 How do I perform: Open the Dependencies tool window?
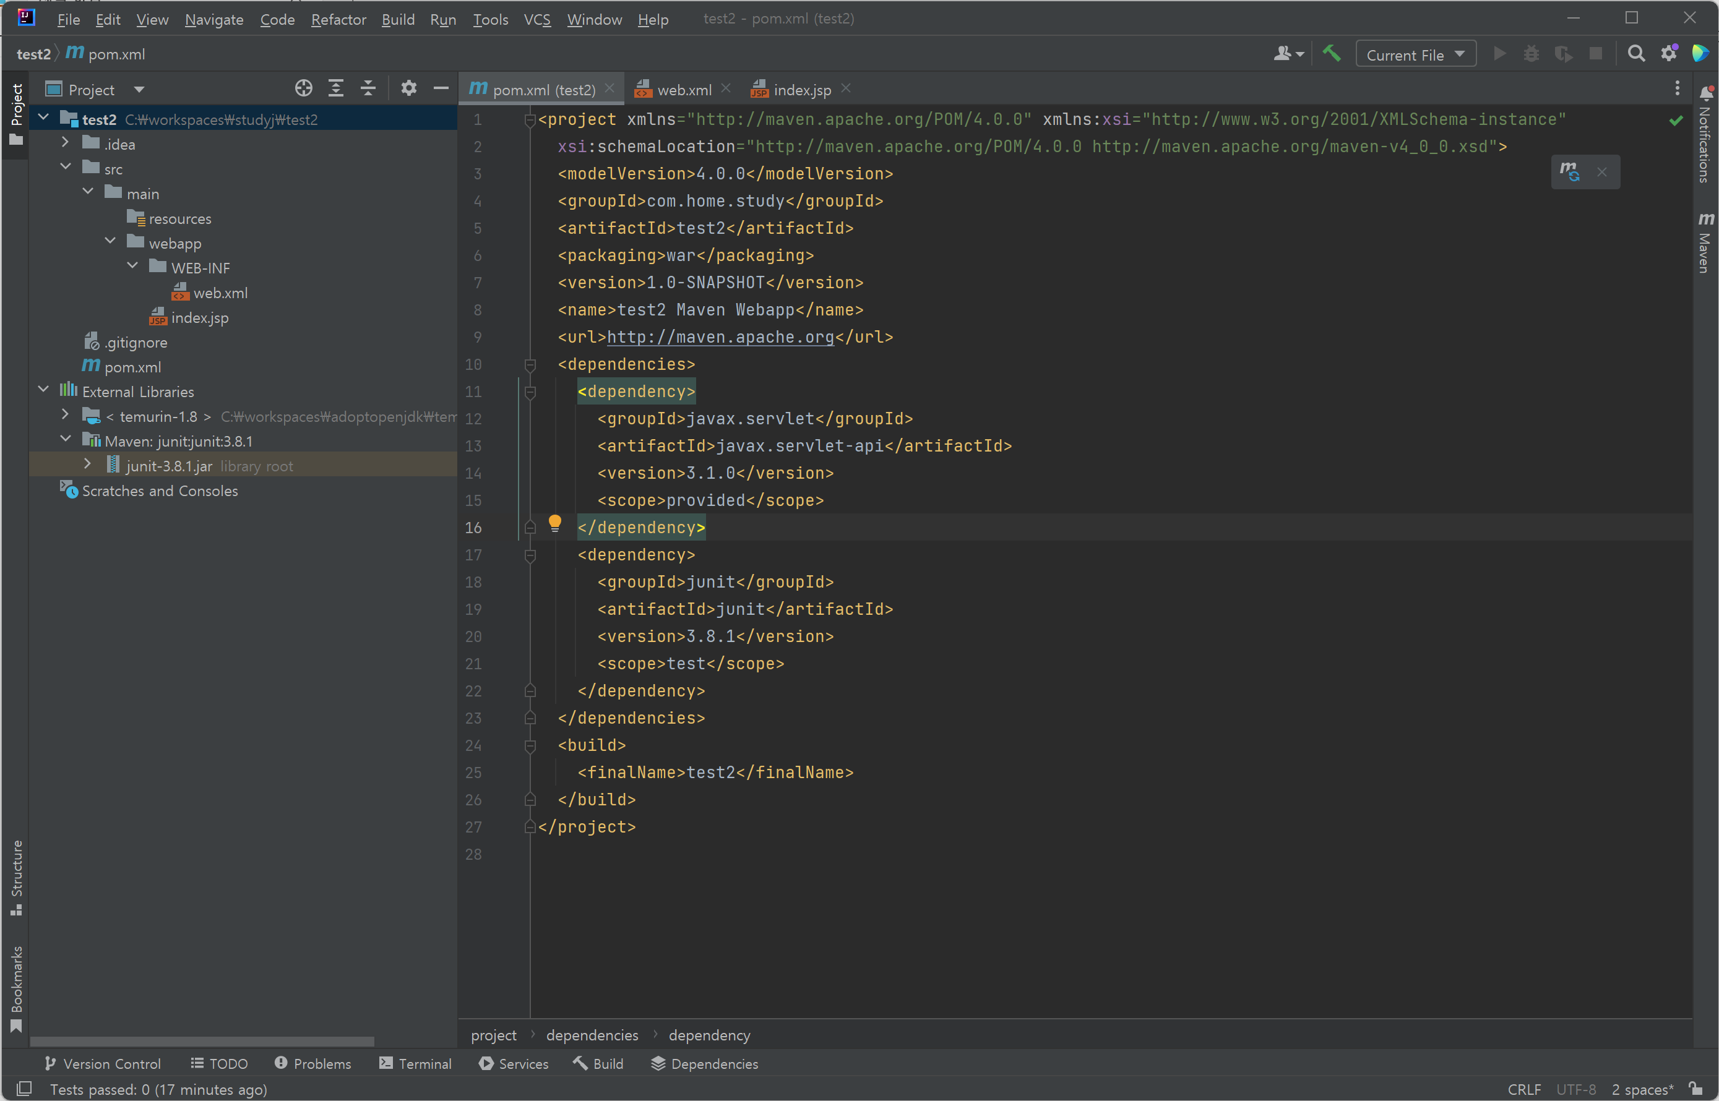coord(705,1063)
